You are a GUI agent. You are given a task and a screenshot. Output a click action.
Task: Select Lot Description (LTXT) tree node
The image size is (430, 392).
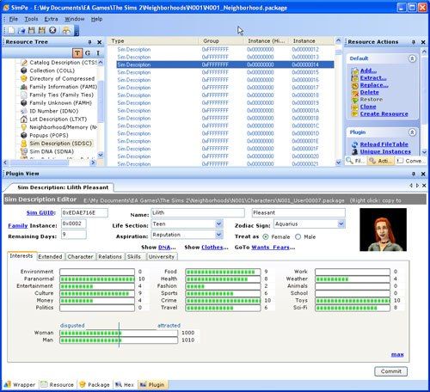point(58,119)
